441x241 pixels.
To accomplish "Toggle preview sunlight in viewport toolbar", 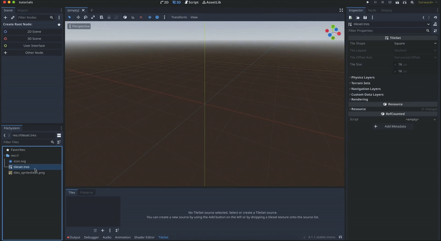I will [150, 17].
